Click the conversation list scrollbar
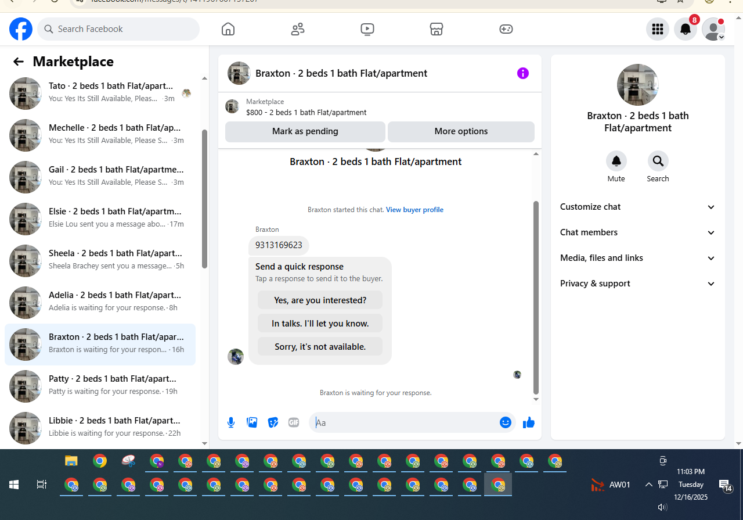The image size is (743, 520). (x=204, y=199)
